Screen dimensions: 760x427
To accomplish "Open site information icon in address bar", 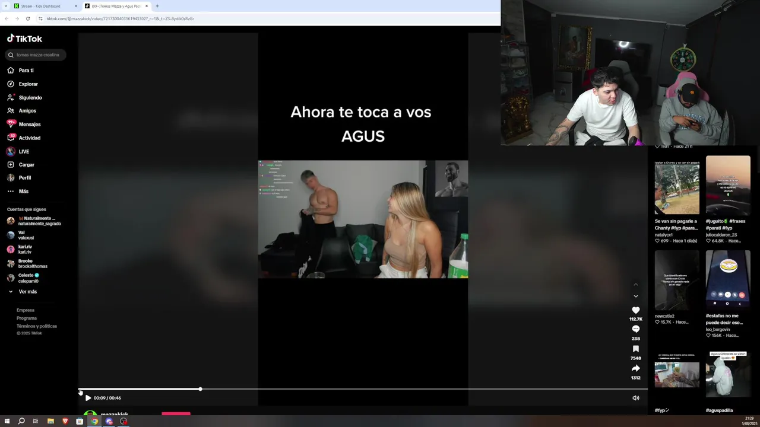I will 40,18.
